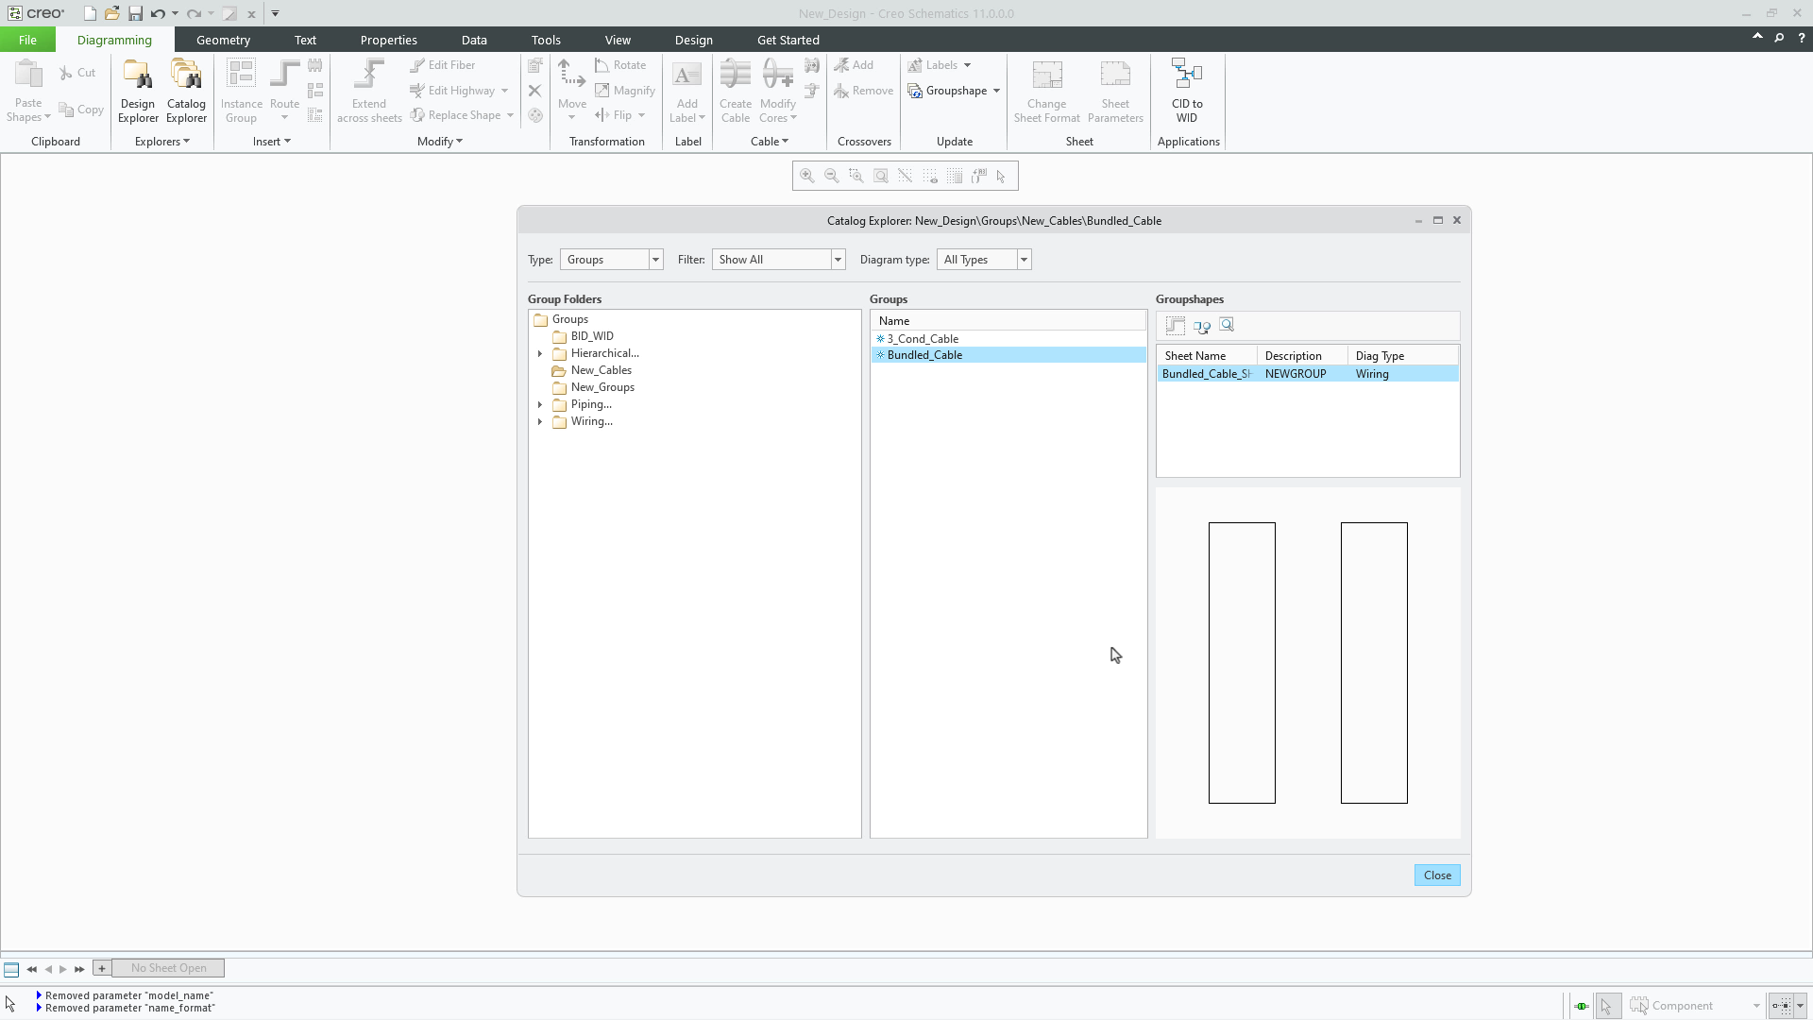Click the Sheet Name column header
Screen dimensions: 1813x1020
(x=1207, y=356)
